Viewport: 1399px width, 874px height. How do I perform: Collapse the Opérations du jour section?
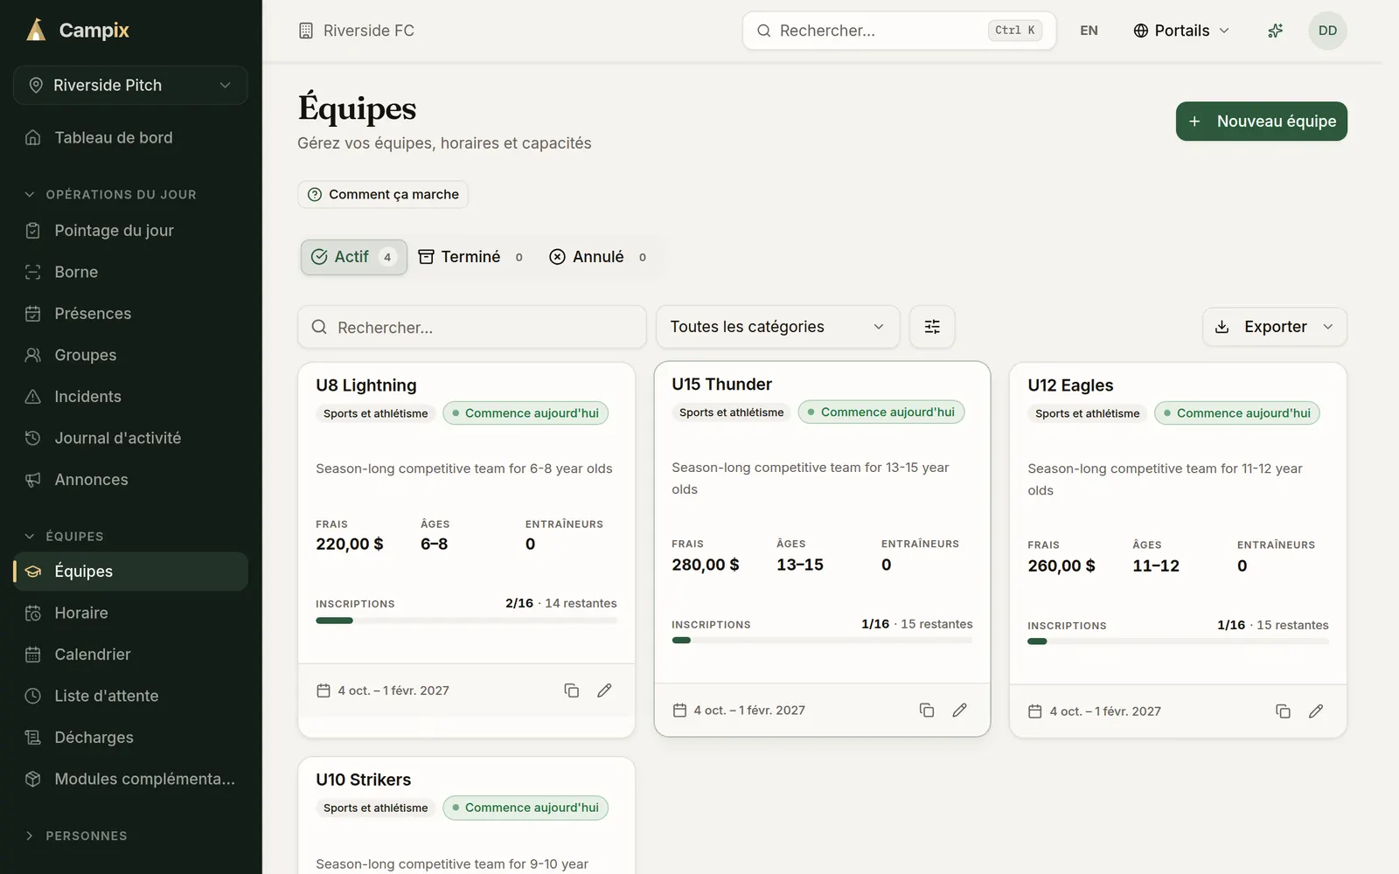tap(110, 195)
